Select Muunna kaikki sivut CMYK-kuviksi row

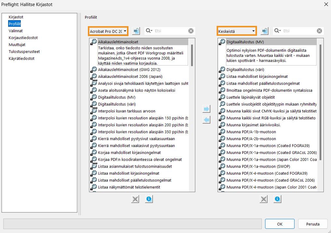(271, 111)
